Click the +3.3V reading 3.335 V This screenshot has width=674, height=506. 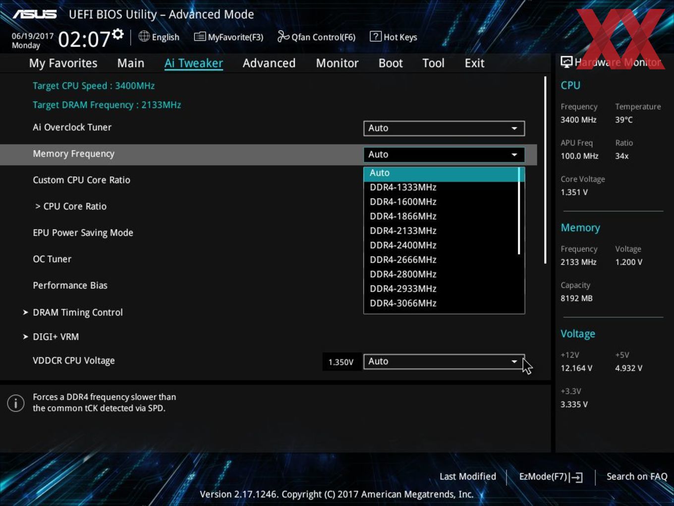tap(574, 404)
